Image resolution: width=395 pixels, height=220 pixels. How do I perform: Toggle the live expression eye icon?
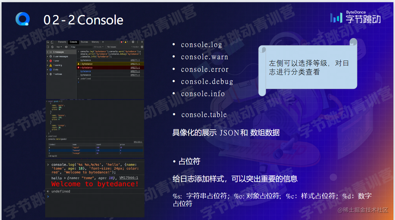(x=66, y=47)
